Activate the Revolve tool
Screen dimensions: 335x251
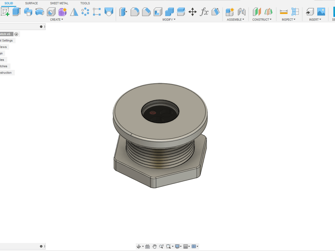[x=28, y=12]
